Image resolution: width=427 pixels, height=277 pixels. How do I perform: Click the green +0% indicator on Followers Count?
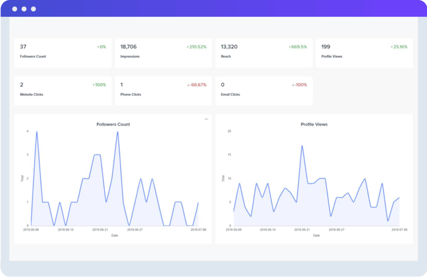click(x=101, y=47)
